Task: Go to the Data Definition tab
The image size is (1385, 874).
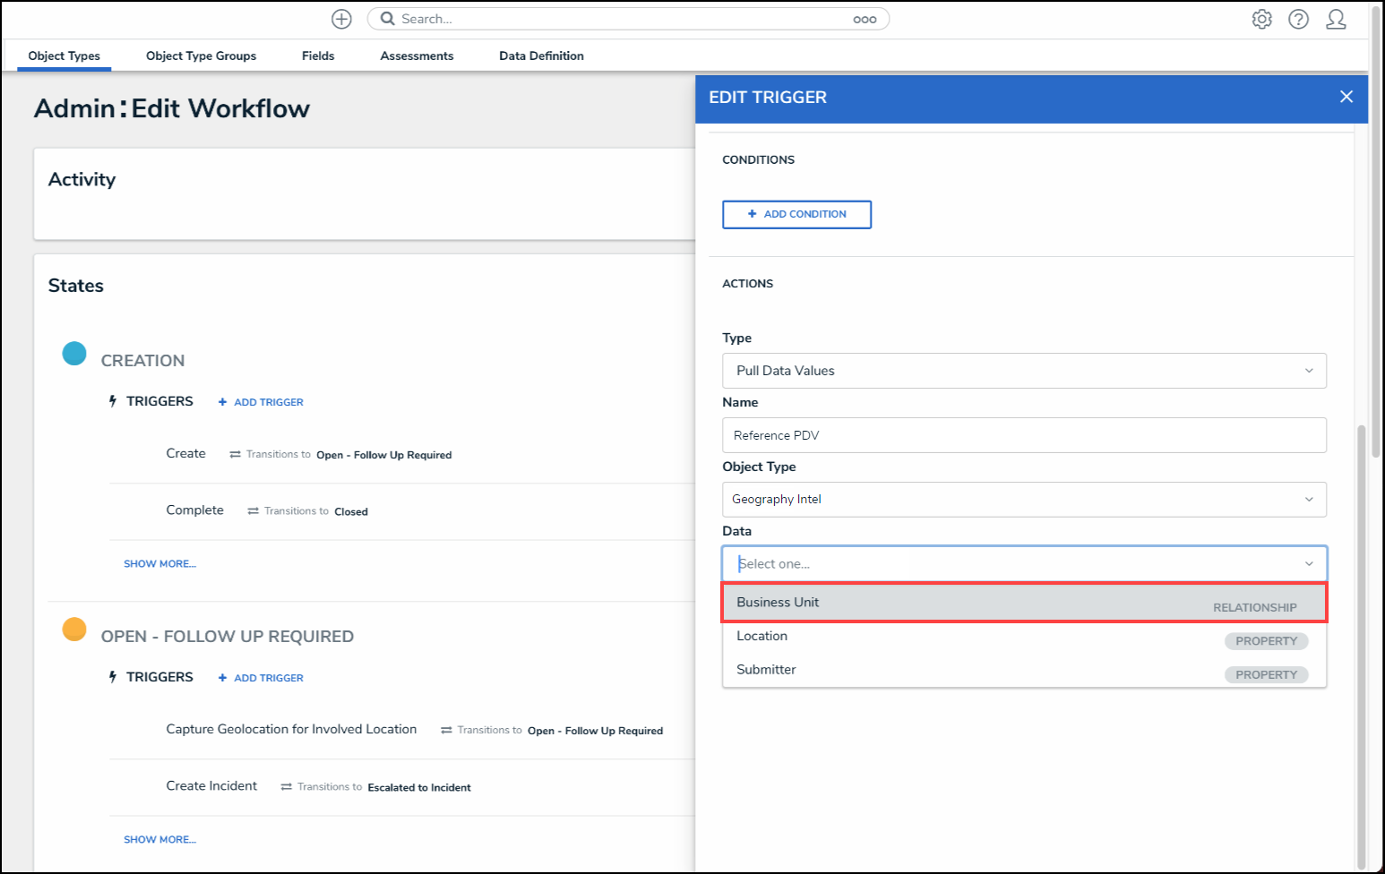Action: pyautogui.click(x=541, y=56)
